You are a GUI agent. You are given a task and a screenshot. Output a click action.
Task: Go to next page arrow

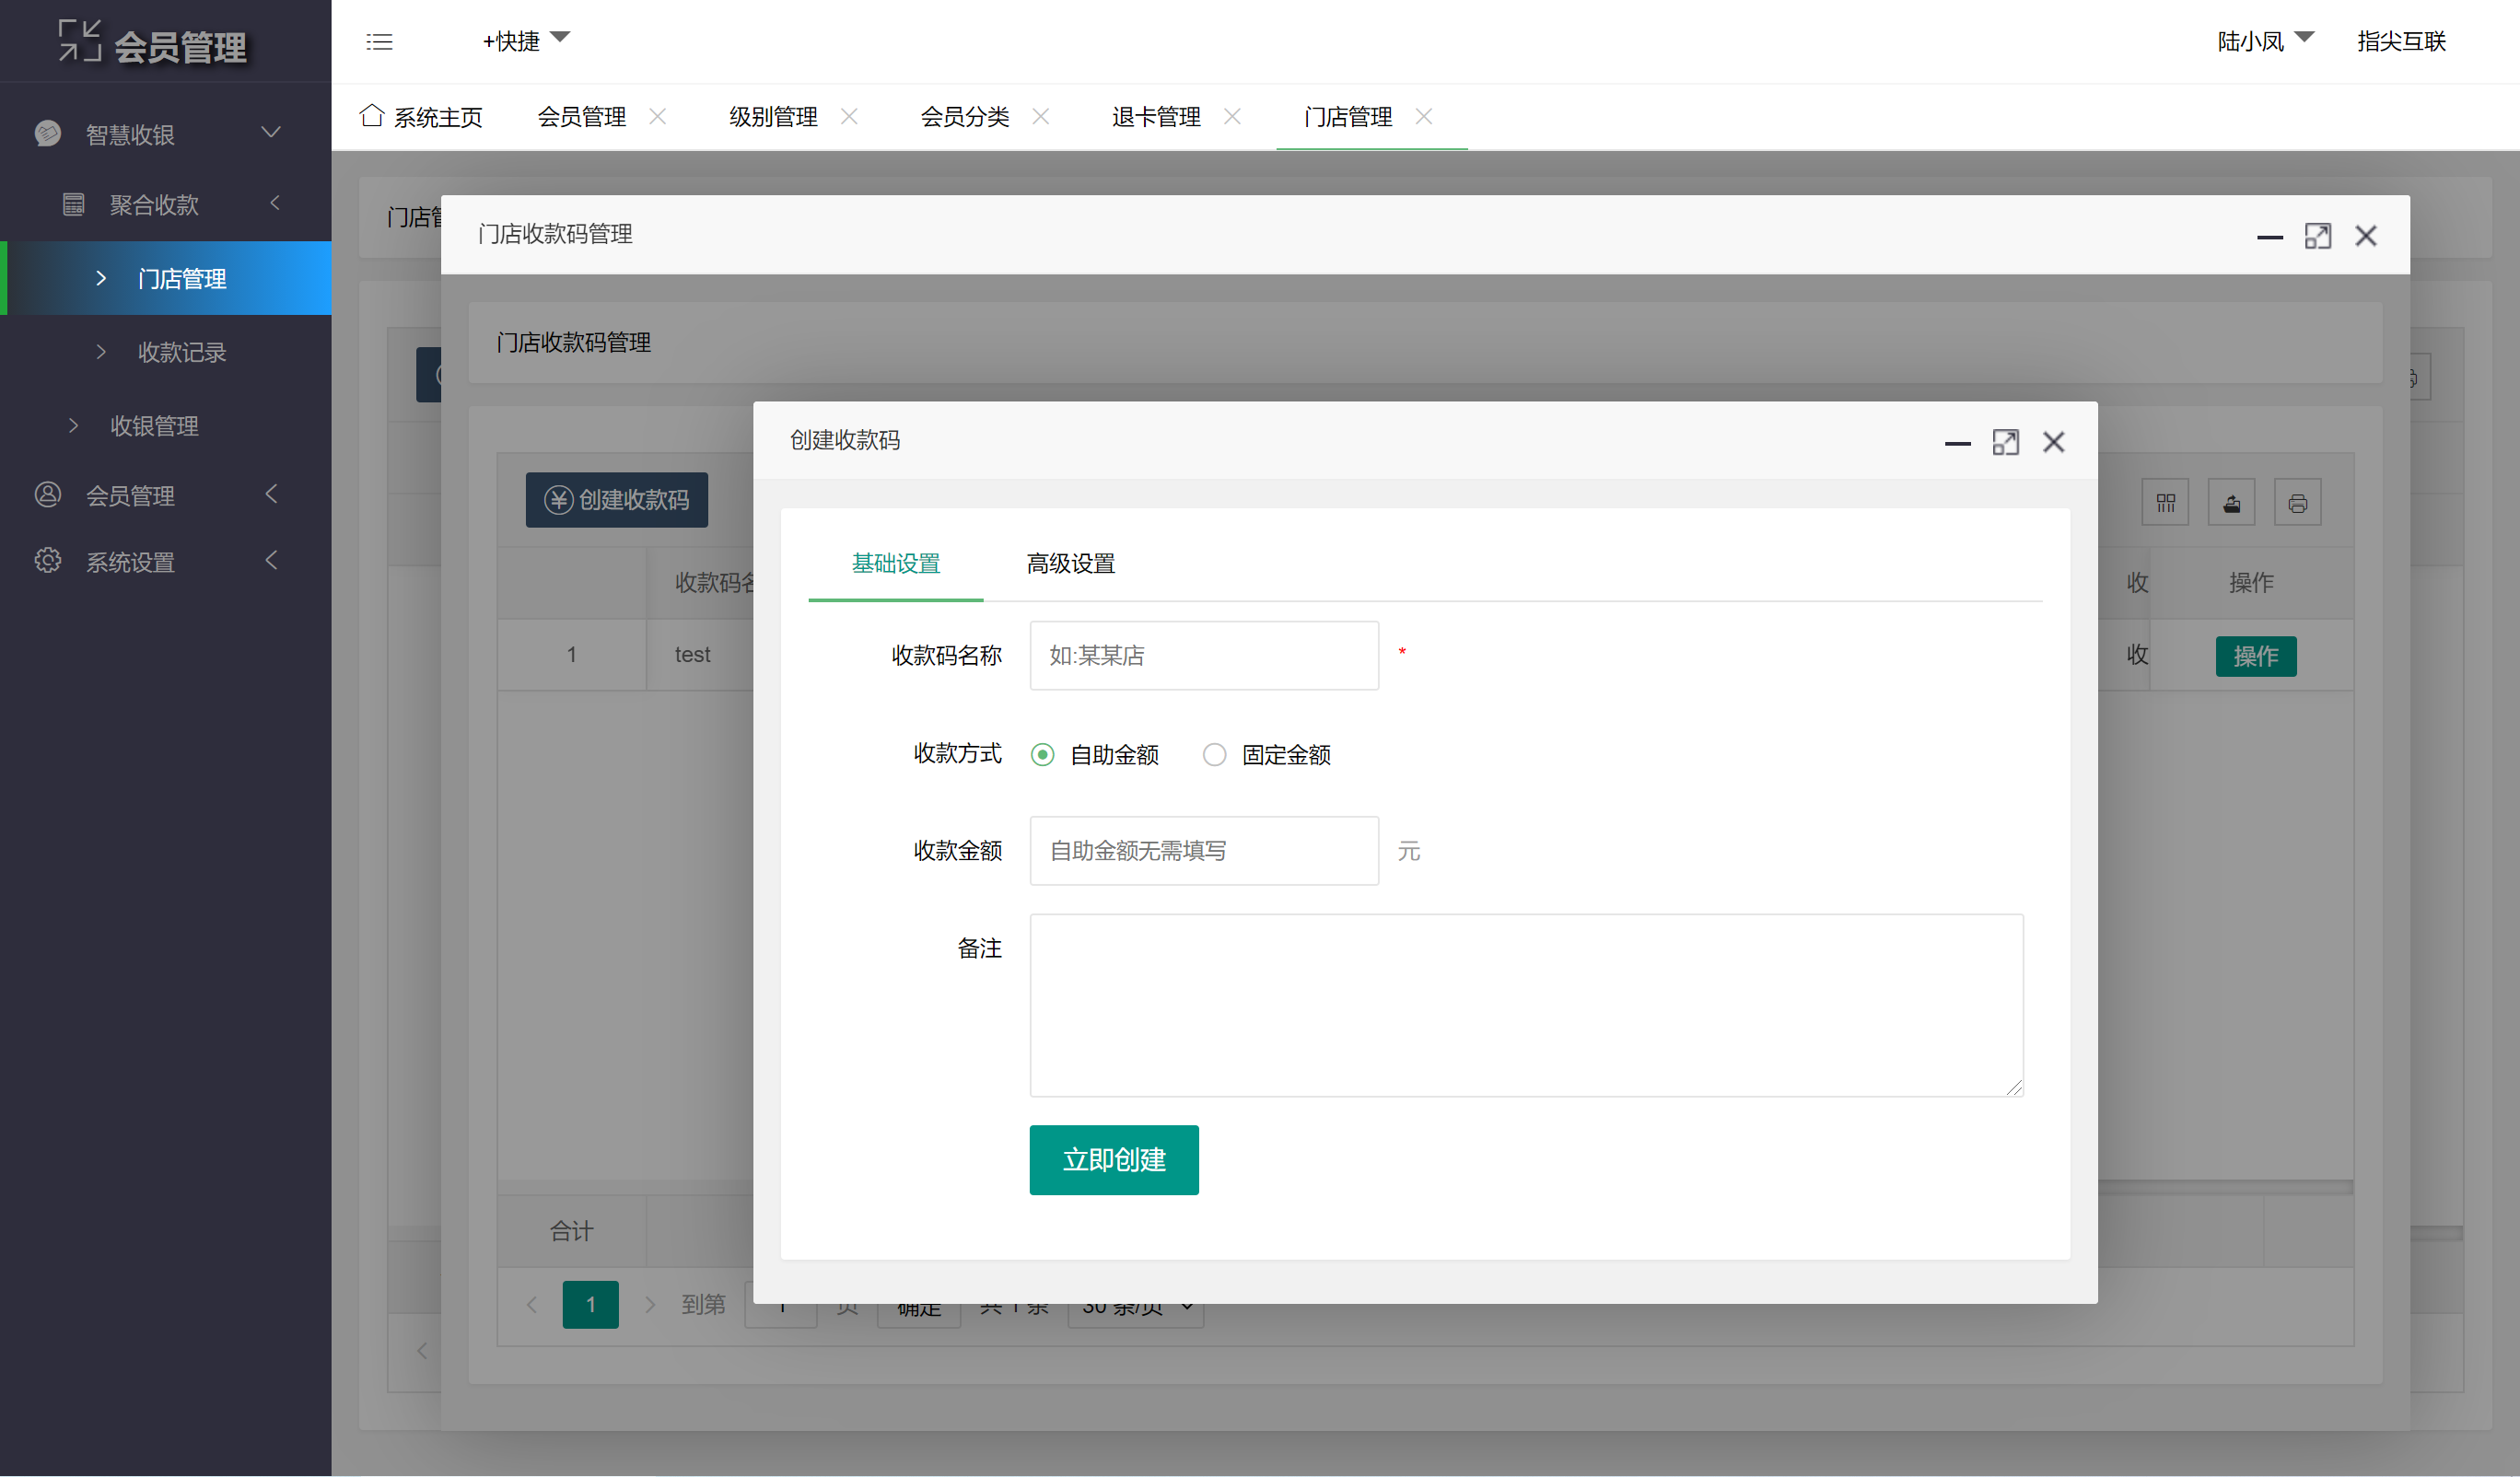click(650, 1304)
